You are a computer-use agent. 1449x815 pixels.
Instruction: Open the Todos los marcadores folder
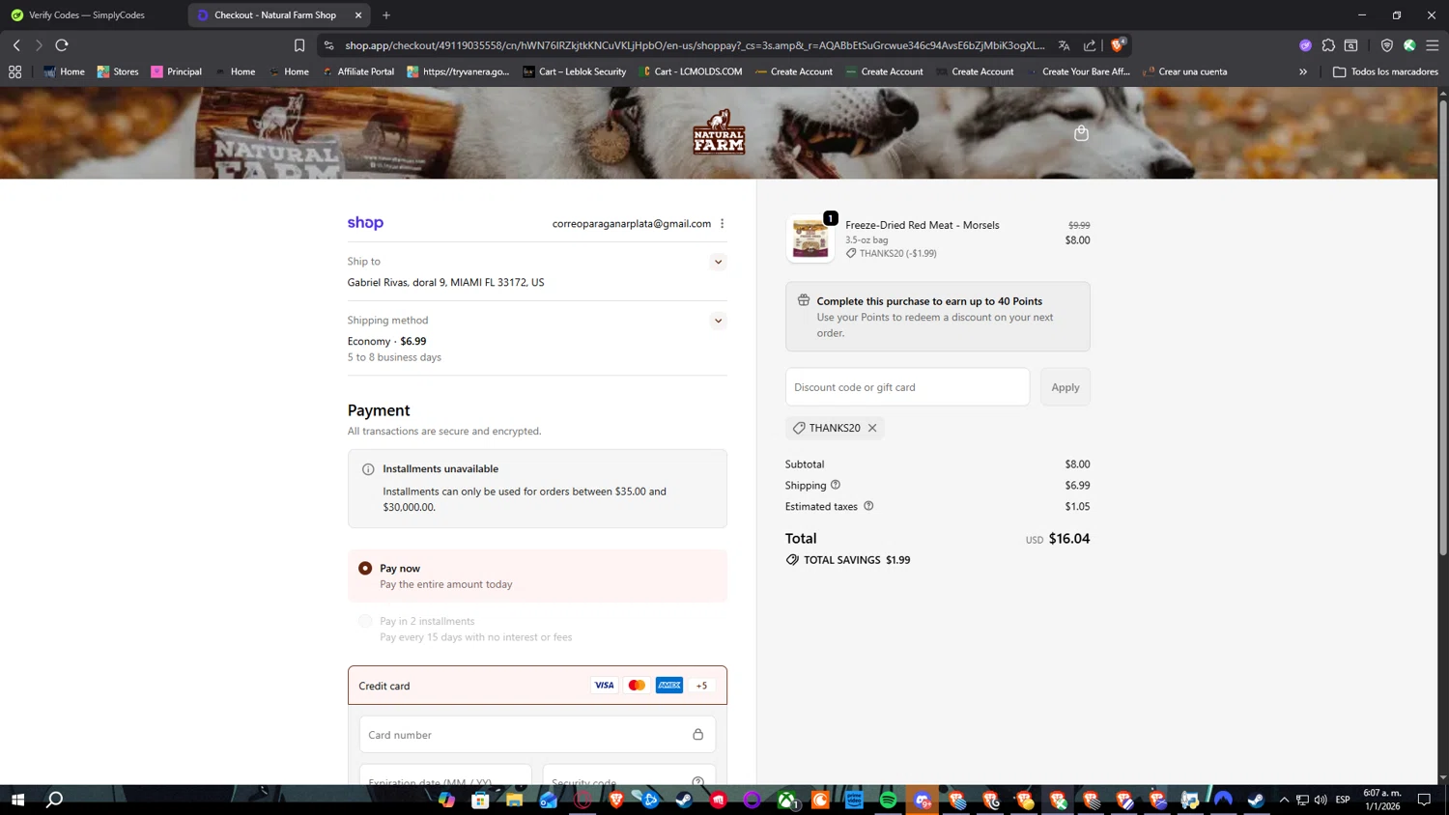click(1385, 71)
